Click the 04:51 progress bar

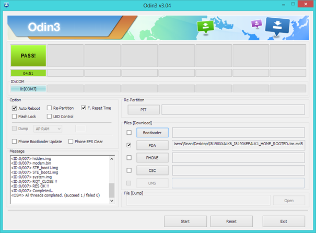[x=28, y=73]
